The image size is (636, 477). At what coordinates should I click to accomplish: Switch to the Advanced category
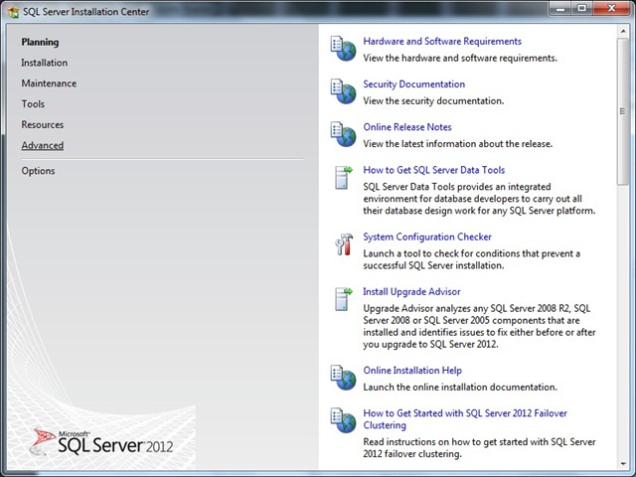click(x=42, y=146)
